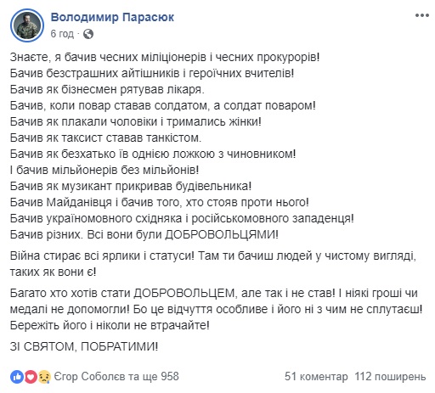The width and height of the screenshot is (435, 393).
Task: Select the crying Sad reaction icon
Action: [x=44, y=377]
